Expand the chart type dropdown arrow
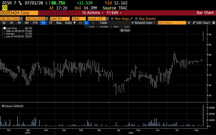This screenshot has width=216, height=135. [93, 23]
